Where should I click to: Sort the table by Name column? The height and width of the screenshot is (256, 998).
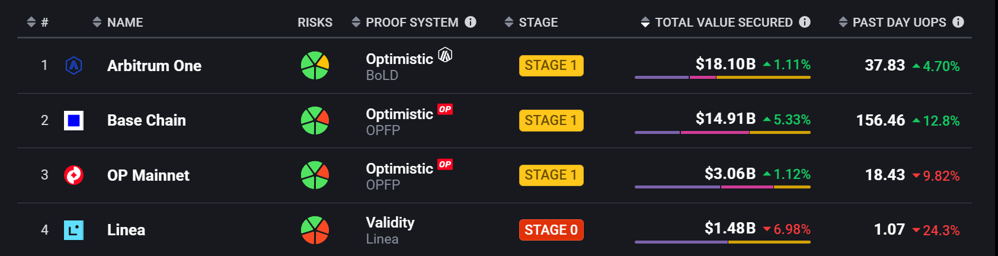click(x=118, y=23)
